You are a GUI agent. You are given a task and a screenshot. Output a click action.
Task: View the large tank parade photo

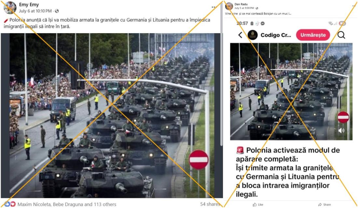tap(112, 116)
